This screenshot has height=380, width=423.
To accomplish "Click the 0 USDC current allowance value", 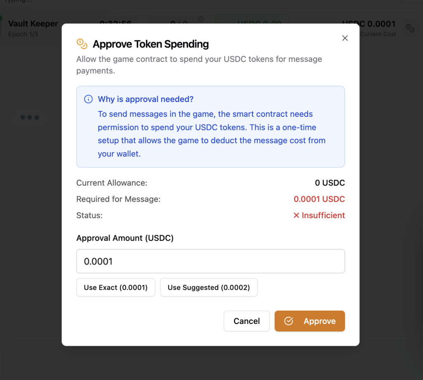I will click(330, 183).
